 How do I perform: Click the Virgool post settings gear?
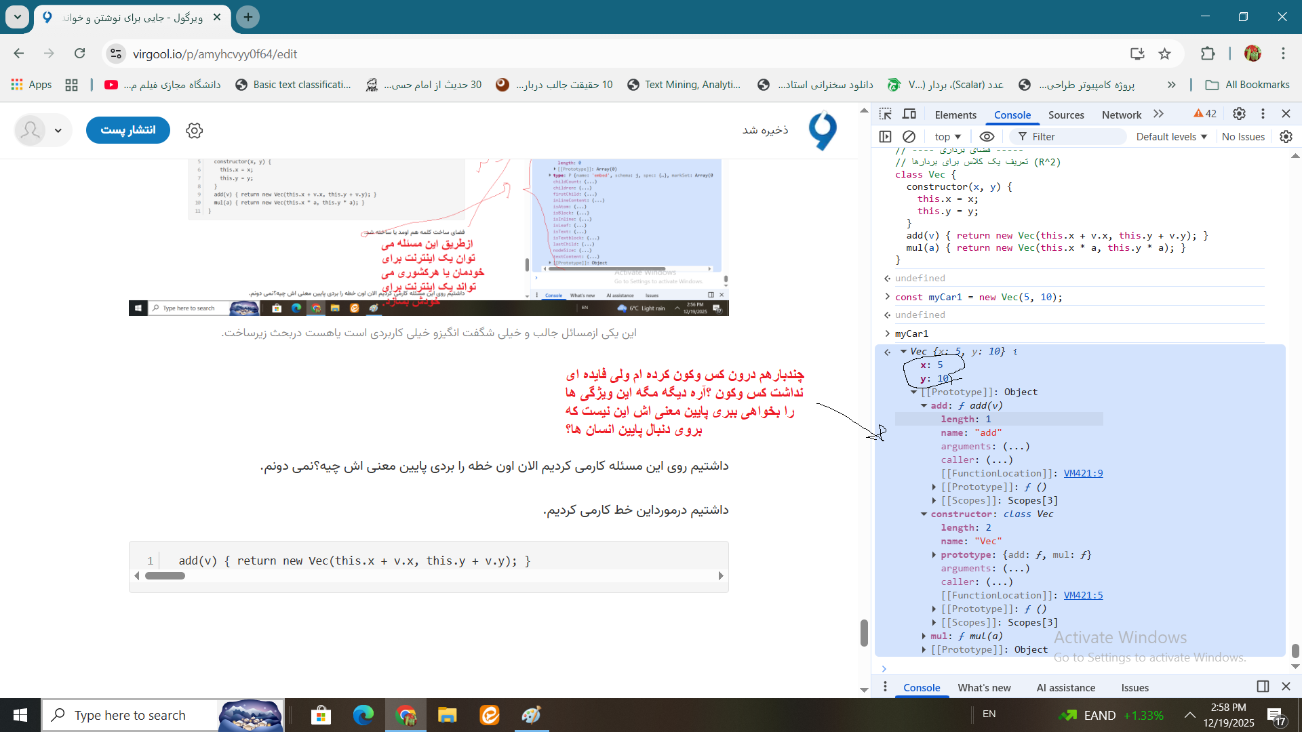click(195, 130)
